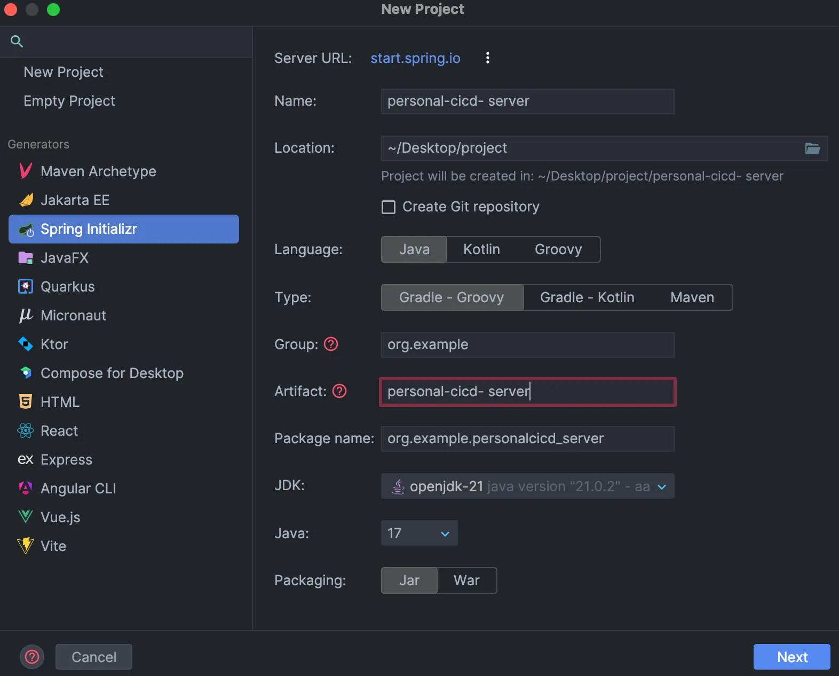
Task: Click the HTML5 icon
Action: [x=26, y=402]
